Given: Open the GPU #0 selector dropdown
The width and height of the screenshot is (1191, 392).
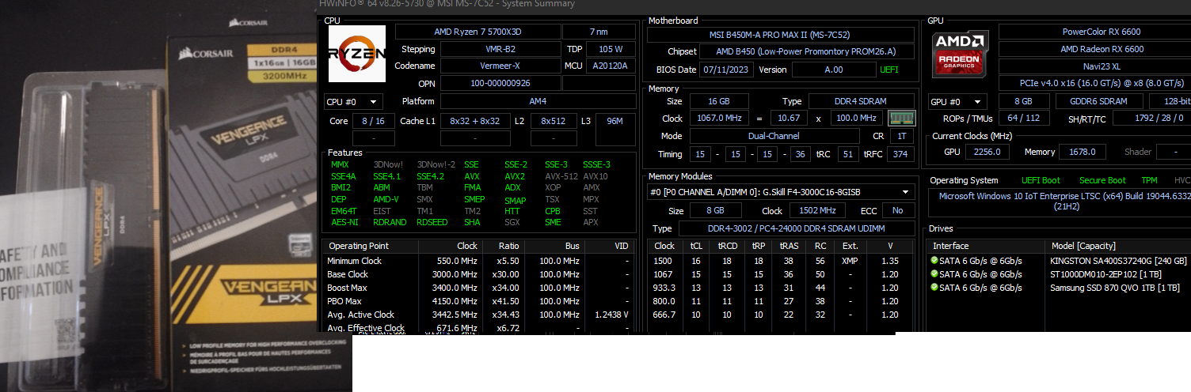Looking at the screenshot, I should [x=957, y=101].
